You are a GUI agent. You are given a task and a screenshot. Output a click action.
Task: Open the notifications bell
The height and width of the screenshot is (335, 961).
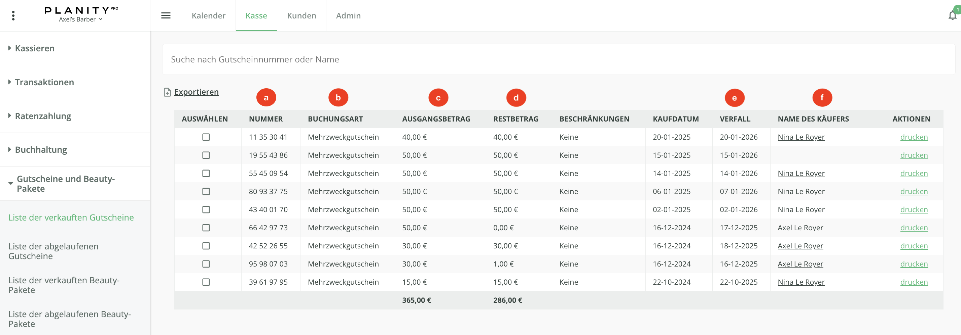(x=952, y=15)
